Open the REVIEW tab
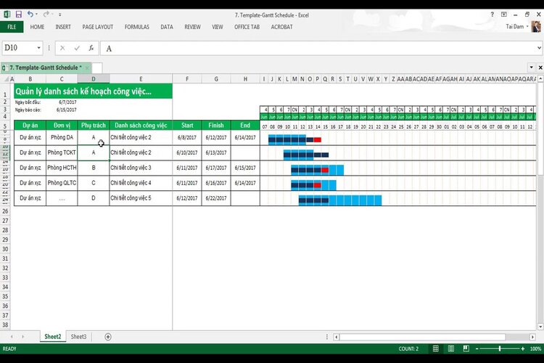This screenshot has height=363, width=544. (192, 27)
